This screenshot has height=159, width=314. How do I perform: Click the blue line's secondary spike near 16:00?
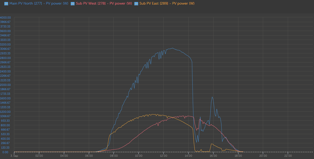[212, 97]
